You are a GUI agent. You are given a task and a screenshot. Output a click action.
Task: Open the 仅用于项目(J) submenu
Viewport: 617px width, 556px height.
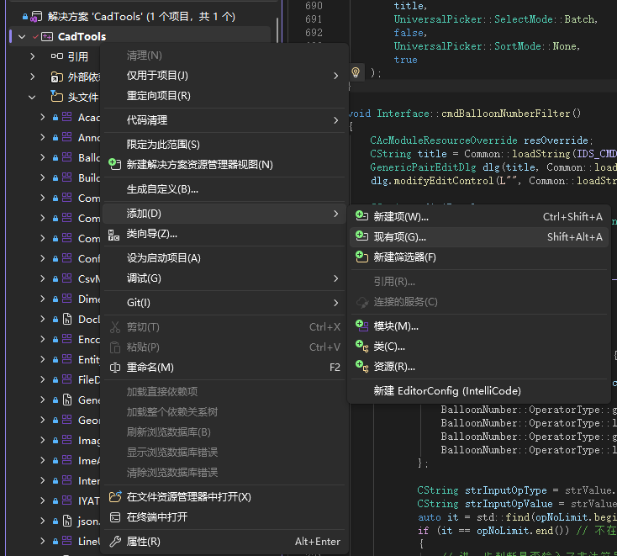pos(224,75)
